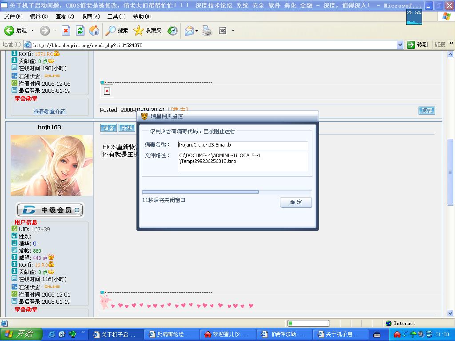Open the 工具(T) menu
The width and height of the screenshot is (455, 341).
(x=116, y=16)
